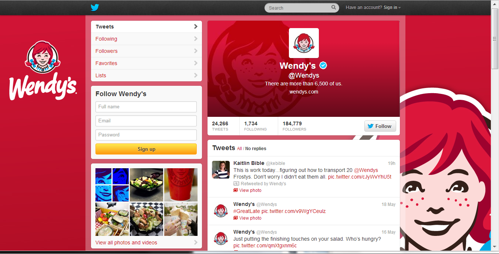
Task: Click the Sign in link
Action: [x=390, y=7]
